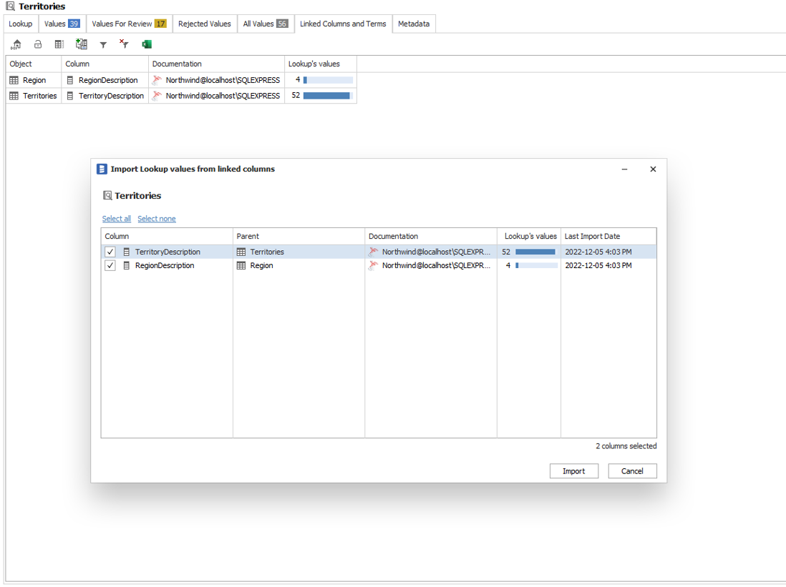The image size is (786, 587).
Task: Export to Excel using the green icon
Action: (147, 44)
